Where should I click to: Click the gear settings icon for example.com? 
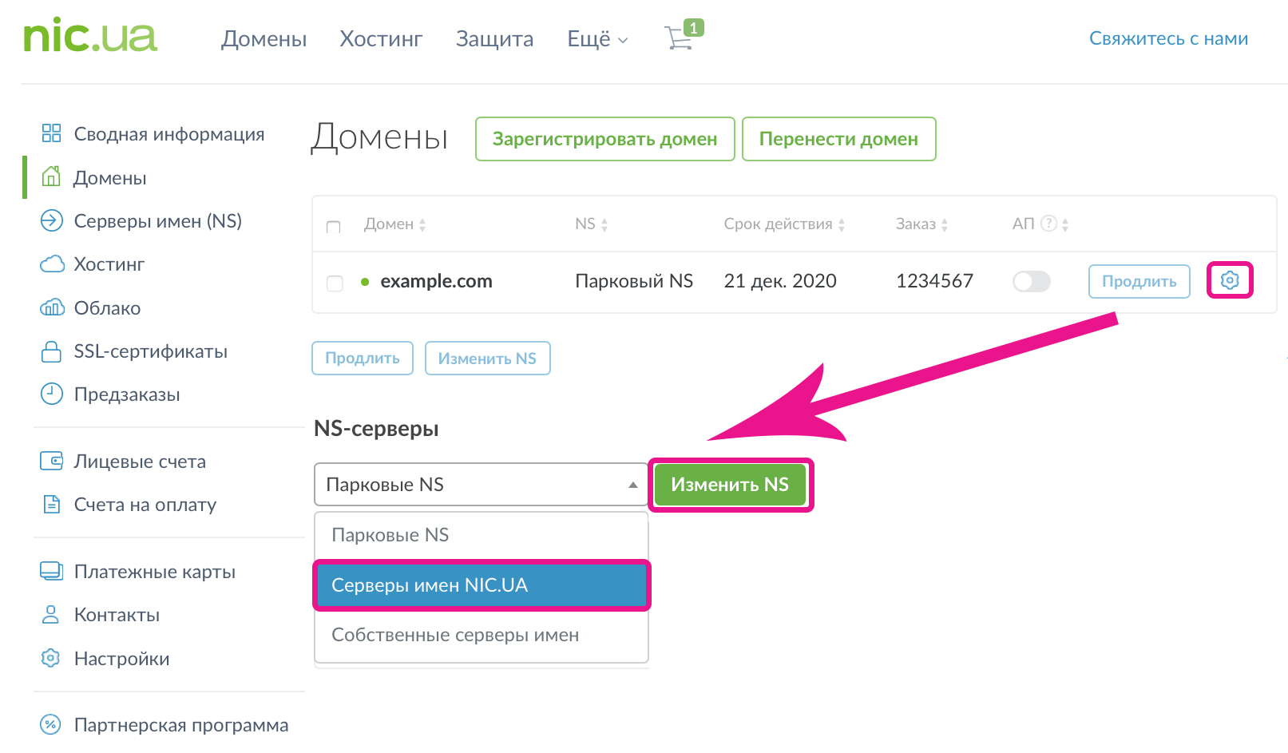click(1230, 280)
